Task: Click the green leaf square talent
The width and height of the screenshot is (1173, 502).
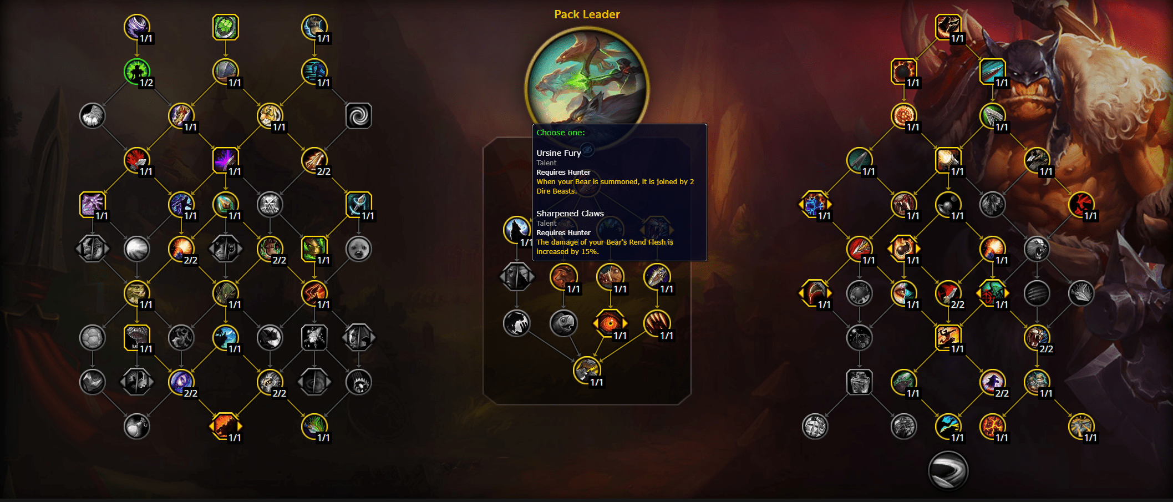Action: (x=226, y=27)
